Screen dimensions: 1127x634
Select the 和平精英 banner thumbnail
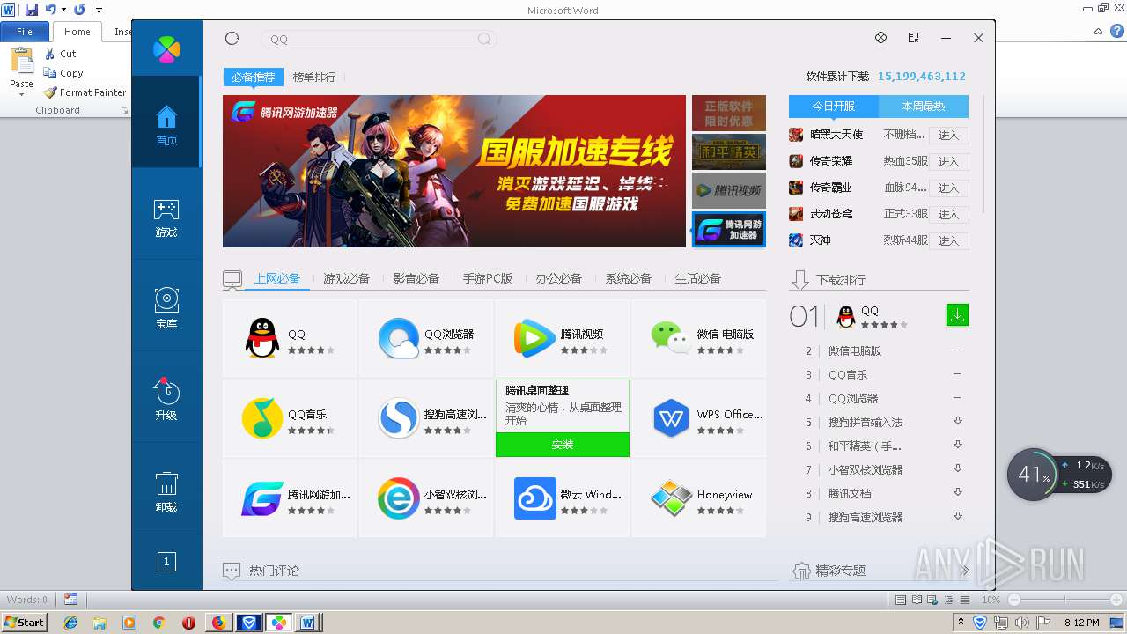click(x=728, y=151)
